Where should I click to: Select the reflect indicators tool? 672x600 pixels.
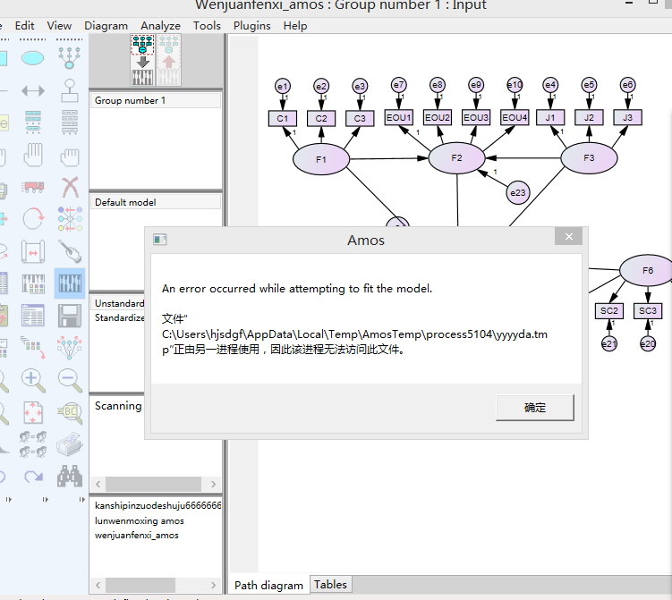coord(70,219)
